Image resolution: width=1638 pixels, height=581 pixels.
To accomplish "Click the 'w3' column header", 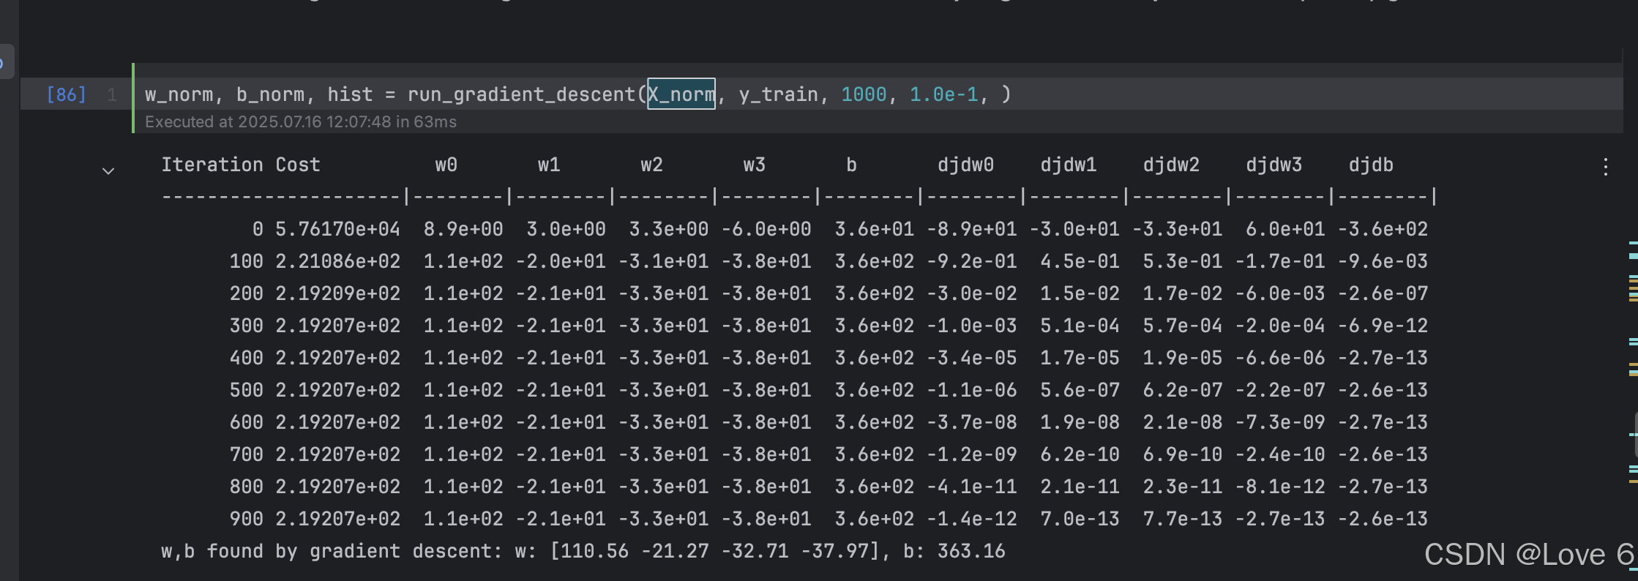I will [x=755, y=165].
